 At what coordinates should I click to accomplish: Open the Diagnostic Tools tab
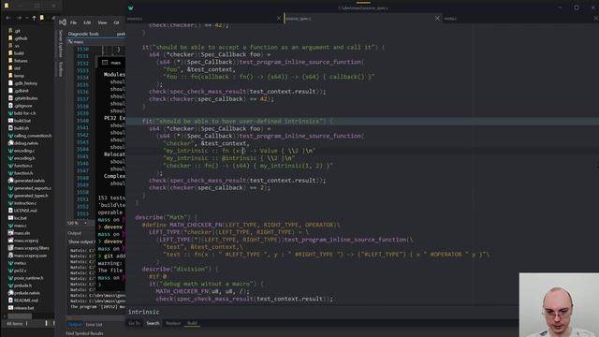click(83, 34)
